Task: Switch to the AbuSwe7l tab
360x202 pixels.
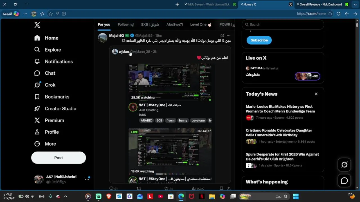Action: (x=174, y=25)
